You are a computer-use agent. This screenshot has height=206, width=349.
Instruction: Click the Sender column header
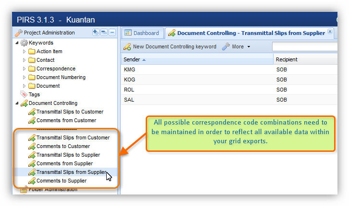[x=197, y=59]
